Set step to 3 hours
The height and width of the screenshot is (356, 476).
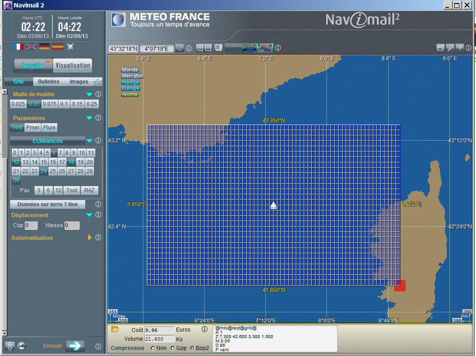(38, 190)
